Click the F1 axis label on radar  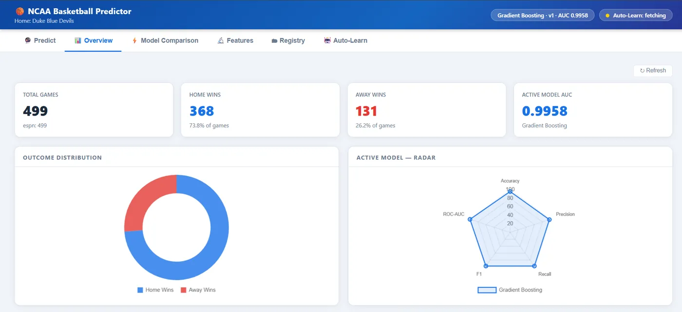coord(479,274)
